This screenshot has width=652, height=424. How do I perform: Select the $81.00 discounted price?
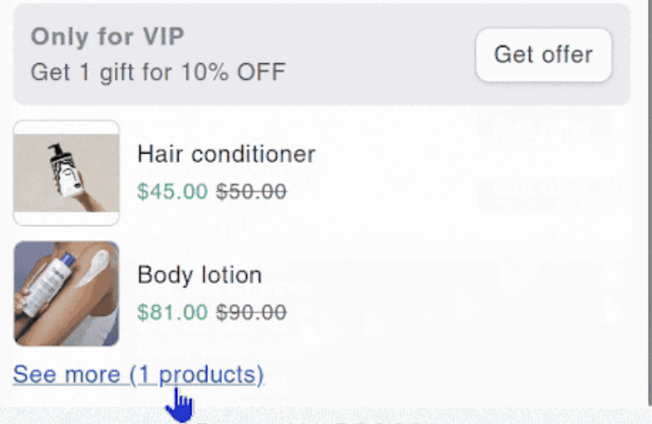172,313
